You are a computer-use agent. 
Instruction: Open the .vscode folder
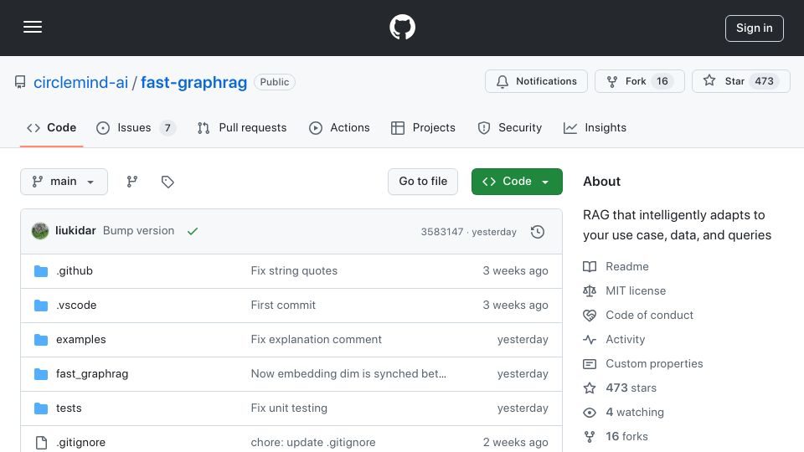coord(76,305)
